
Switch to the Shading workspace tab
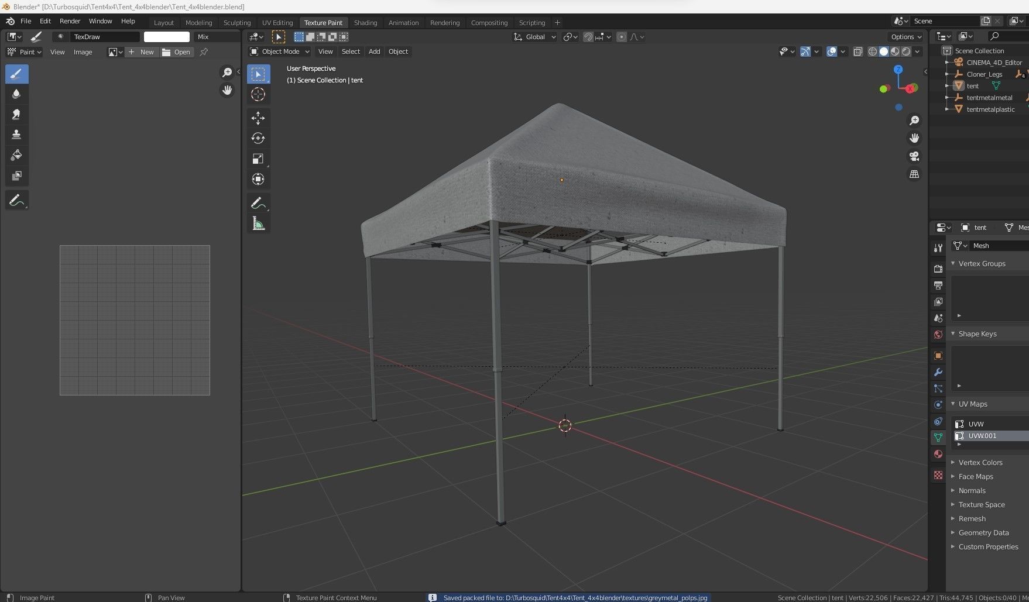(x=365, y=23)
